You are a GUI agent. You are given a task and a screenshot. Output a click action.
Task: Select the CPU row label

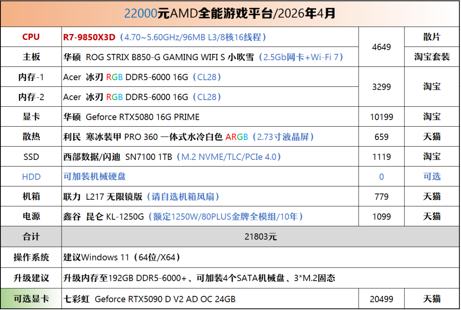click(31, 37)
